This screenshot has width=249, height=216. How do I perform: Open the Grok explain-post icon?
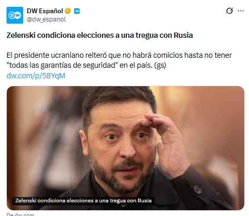click(x=230, y=11)
